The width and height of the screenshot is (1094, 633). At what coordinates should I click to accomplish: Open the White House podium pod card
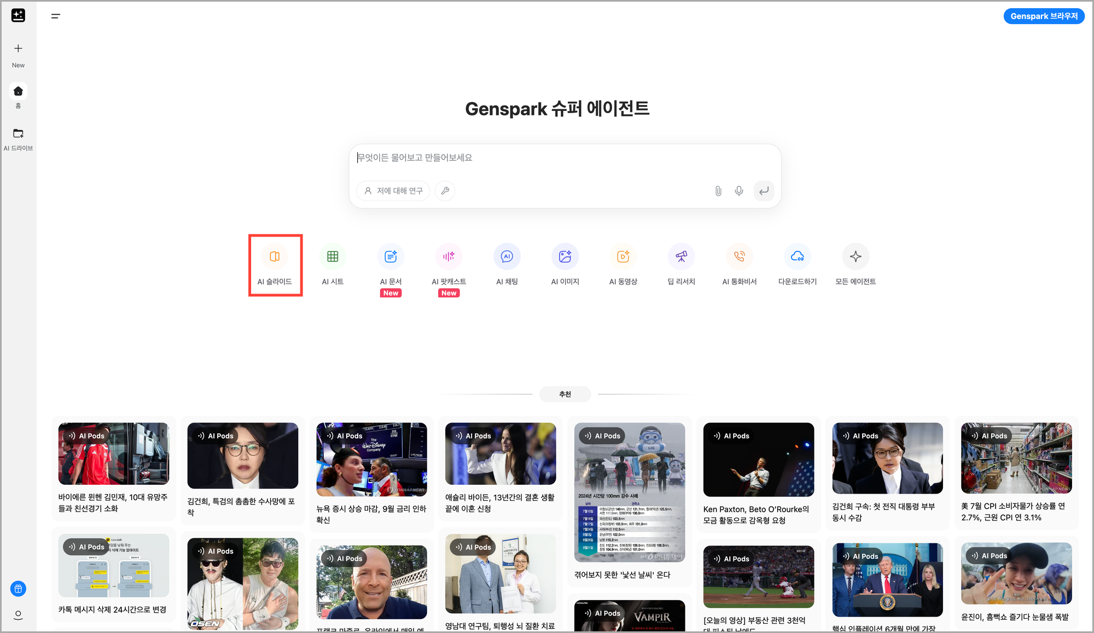(x=887, y=584)
